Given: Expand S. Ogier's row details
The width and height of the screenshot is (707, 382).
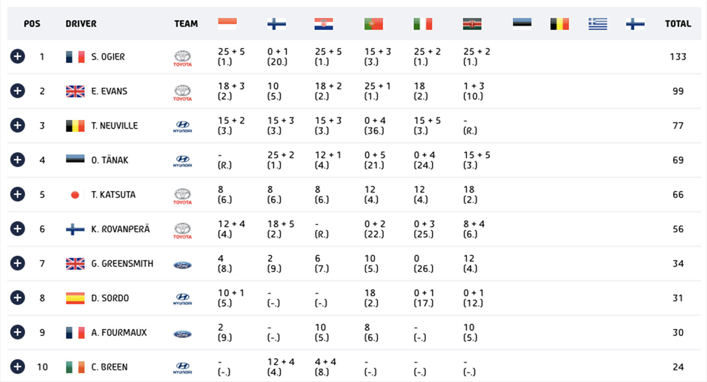Looking at the screenshot, I should click(17, 56).
